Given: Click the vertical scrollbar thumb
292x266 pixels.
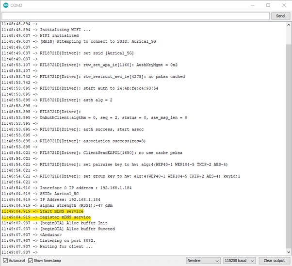Looking at the screenshot, I should tap(289, 146).
